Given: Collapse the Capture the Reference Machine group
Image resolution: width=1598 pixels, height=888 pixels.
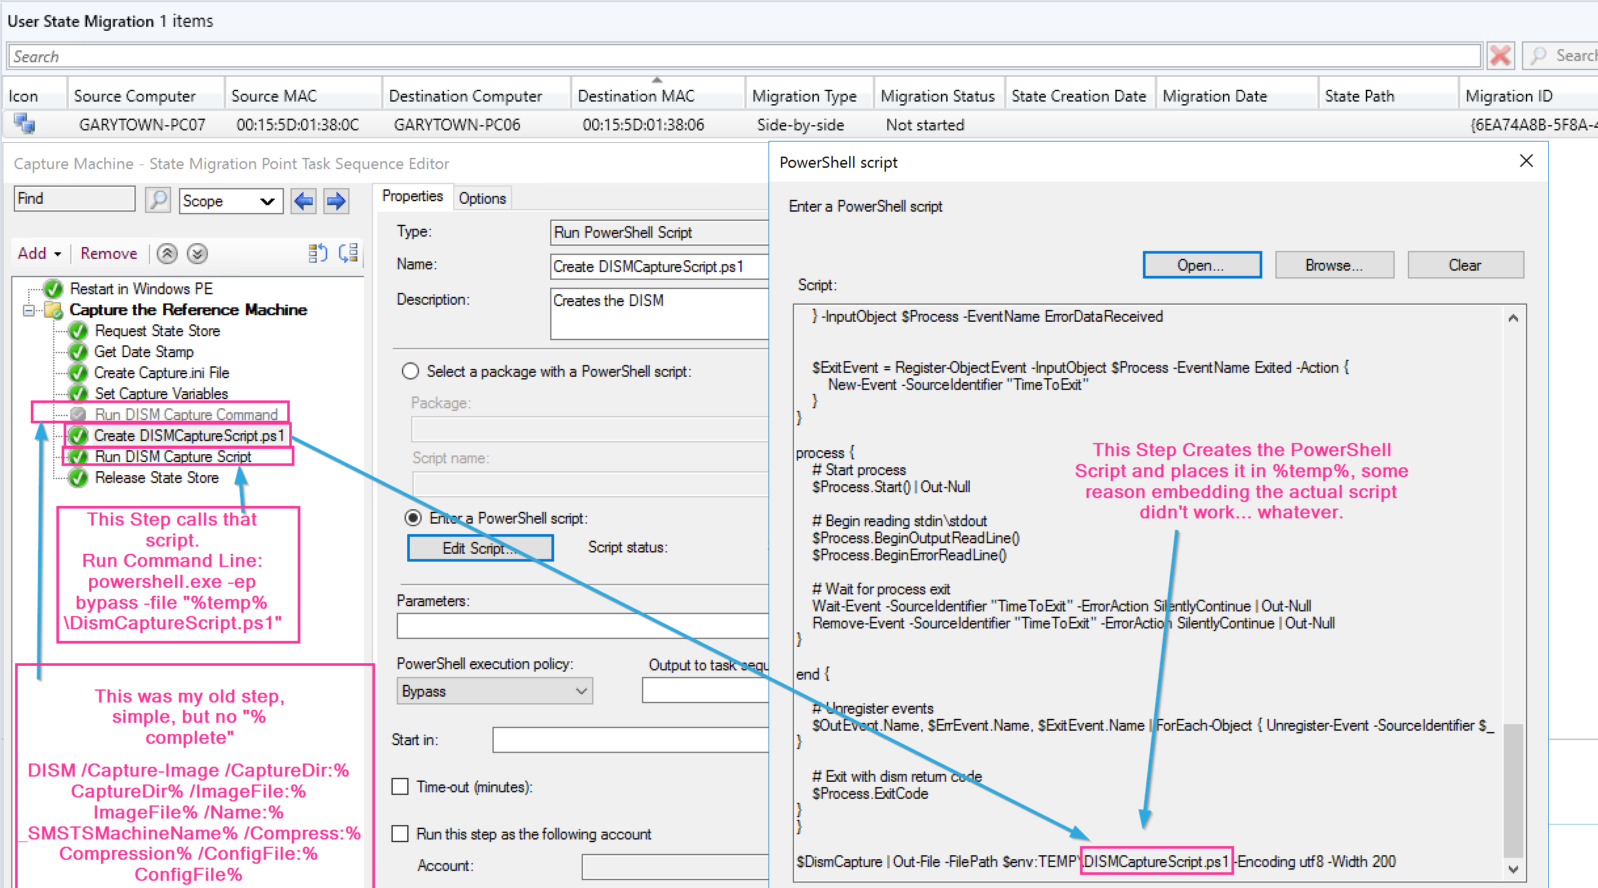Looking at the screenshot, I should pyautogui.click(x=29, y=310).
